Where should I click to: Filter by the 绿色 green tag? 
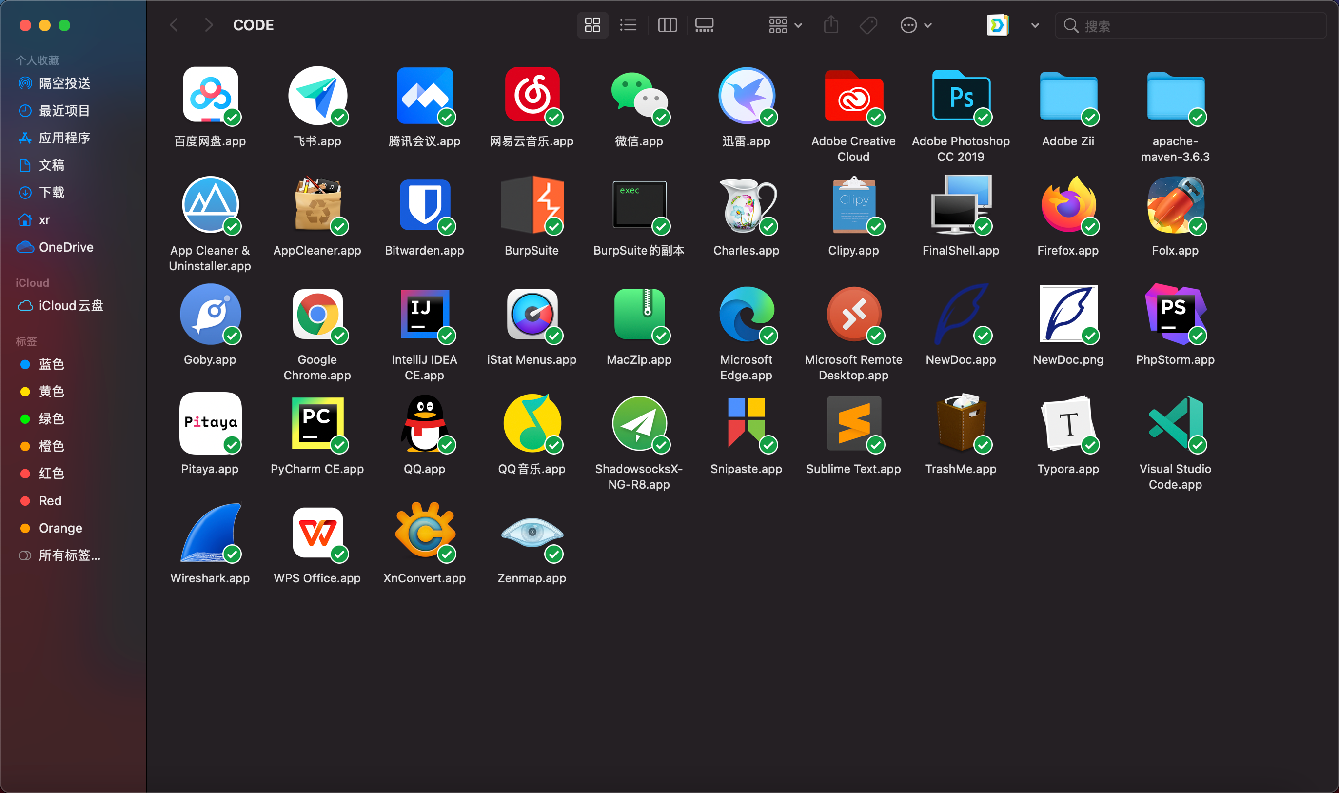tap(51, 418)
